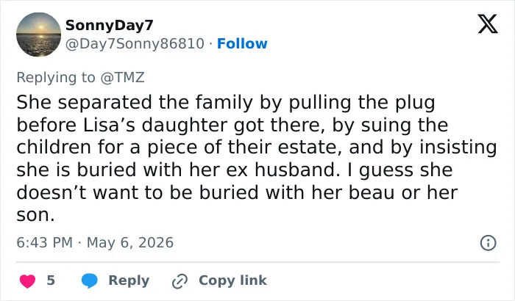Image resolution: width=515 pixels, height=301 pixels.
Task: Open the SonnyDay7 display name
Action: [110, 25]
